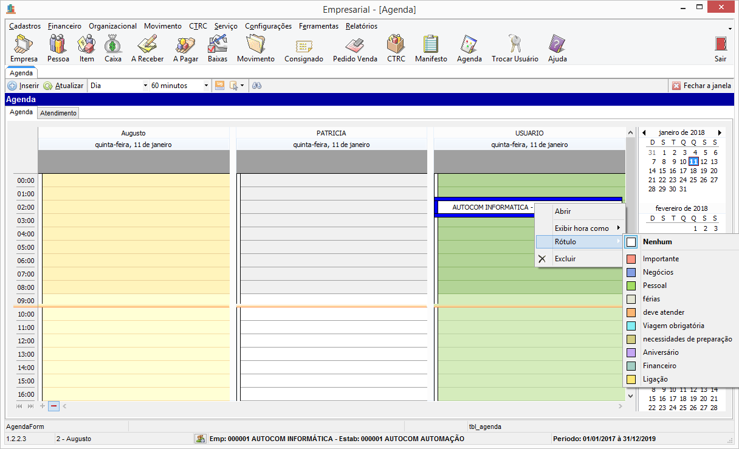Select Abrir in the context menu
The image size is (739, 449).
click(563, 211)
